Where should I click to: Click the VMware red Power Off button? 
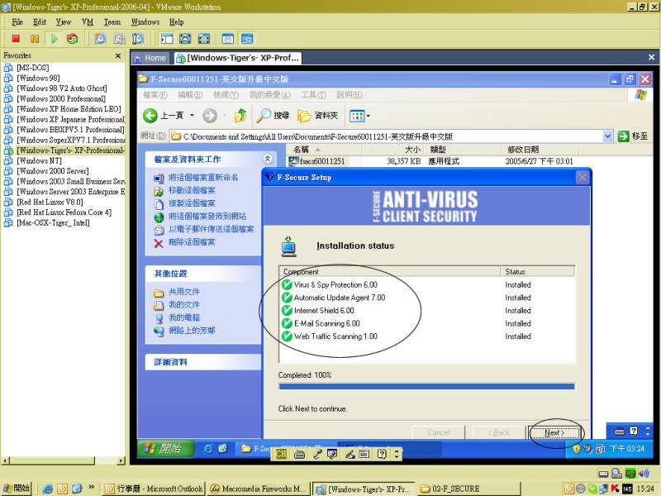tap(16, 39)
